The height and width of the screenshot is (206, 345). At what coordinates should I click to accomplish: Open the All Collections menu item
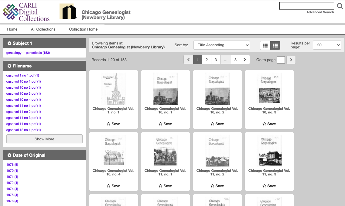tap(43, 29)
